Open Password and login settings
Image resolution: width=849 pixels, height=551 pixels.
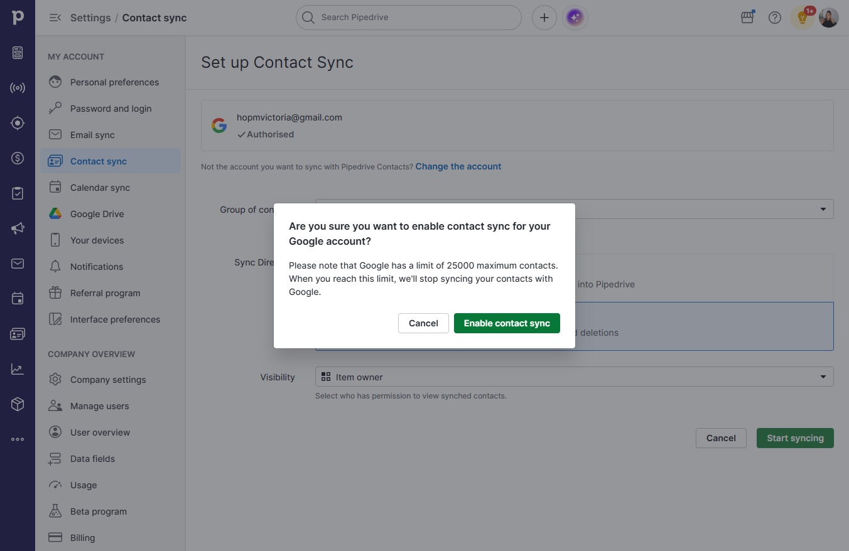(x=111, y=109)
